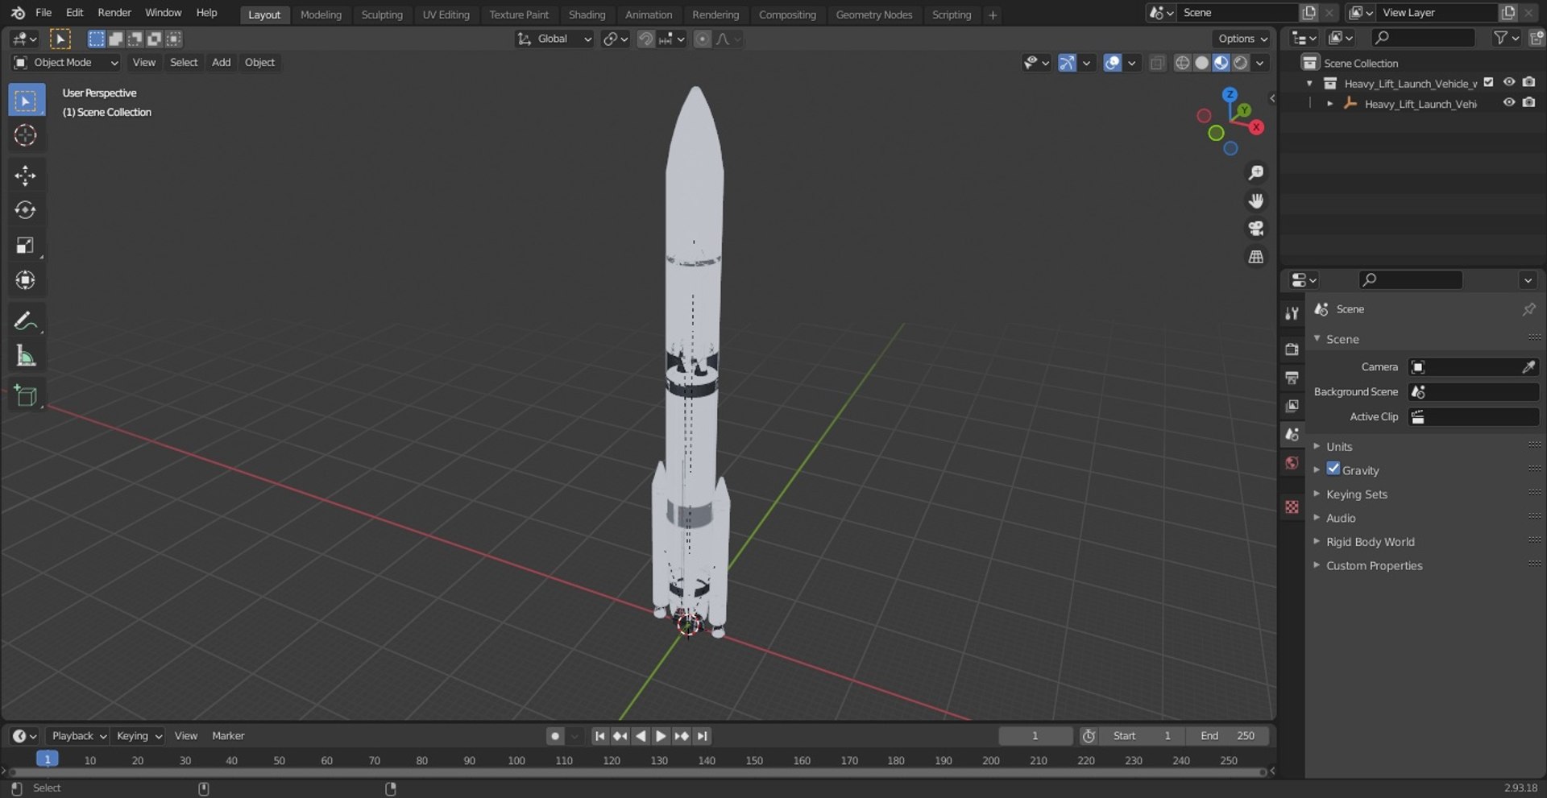Open the Playback dropdown
Viewport: 1547px width, 798px height.
pyautogui.click(x=79, y=736)
